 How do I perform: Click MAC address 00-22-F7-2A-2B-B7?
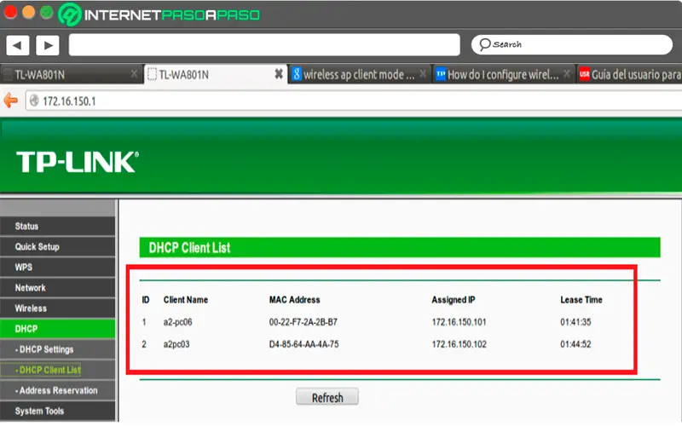(303, 322)
